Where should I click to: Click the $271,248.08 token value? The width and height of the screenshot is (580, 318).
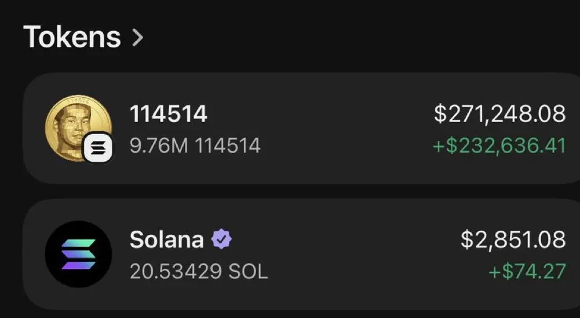tap(499, 114)
